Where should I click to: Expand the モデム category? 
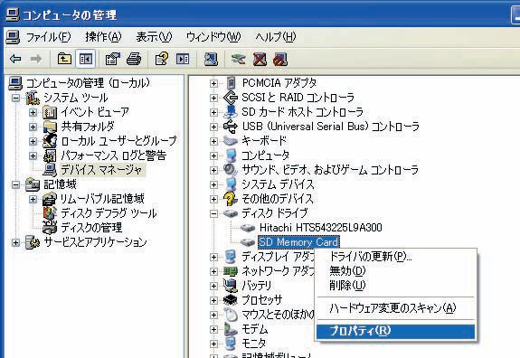214,329
